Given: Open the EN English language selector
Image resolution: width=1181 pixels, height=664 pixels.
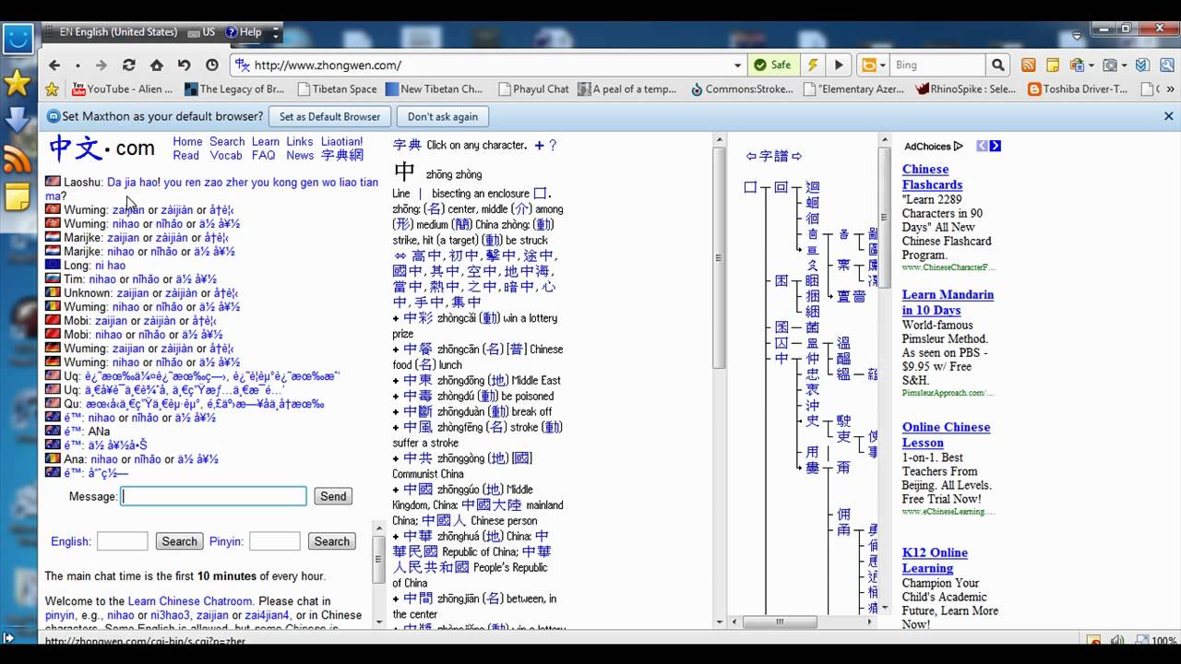Looking at the screenshot, I should point(117,32).
